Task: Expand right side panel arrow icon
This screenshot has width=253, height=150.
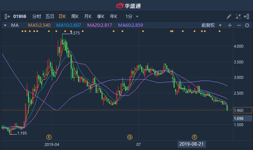Action: coord(246,17)
